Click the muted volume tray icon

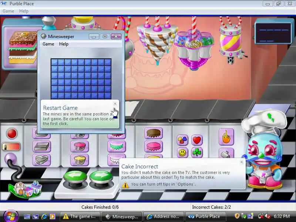tap(268, 216)
